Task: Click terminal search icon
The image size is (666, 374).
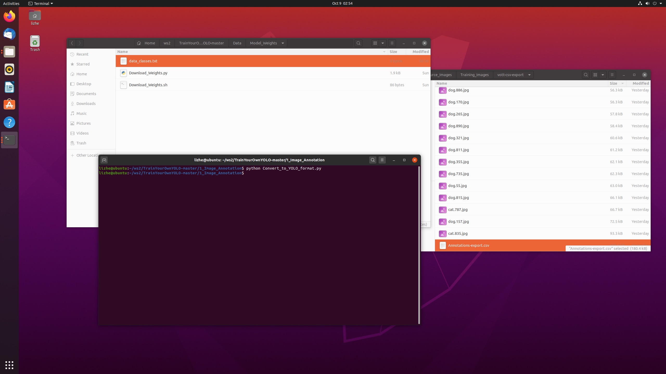Action: pyautogui.click(x=373, y=160)
